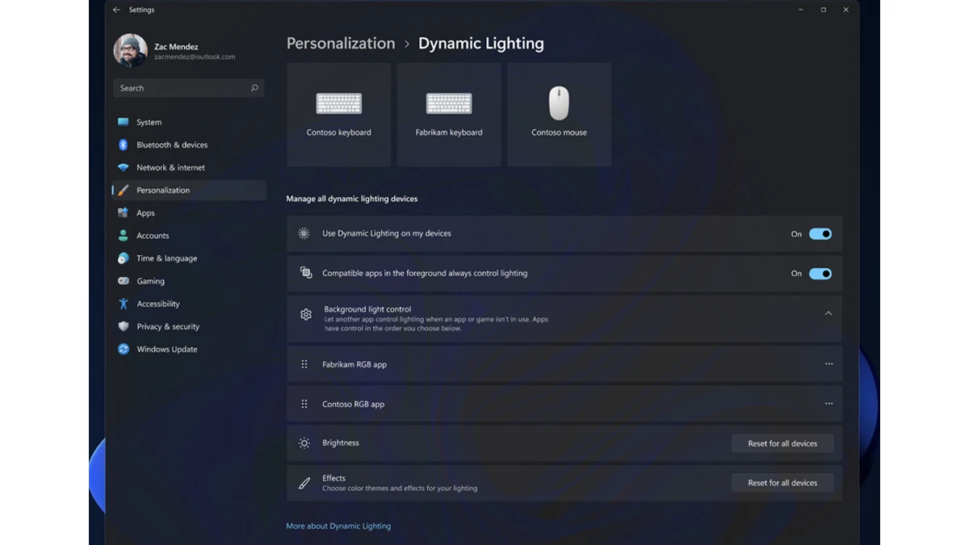Viewport: 969px width, 545px height.
Task: Select the Apps settings category
Action: point(189,213)
